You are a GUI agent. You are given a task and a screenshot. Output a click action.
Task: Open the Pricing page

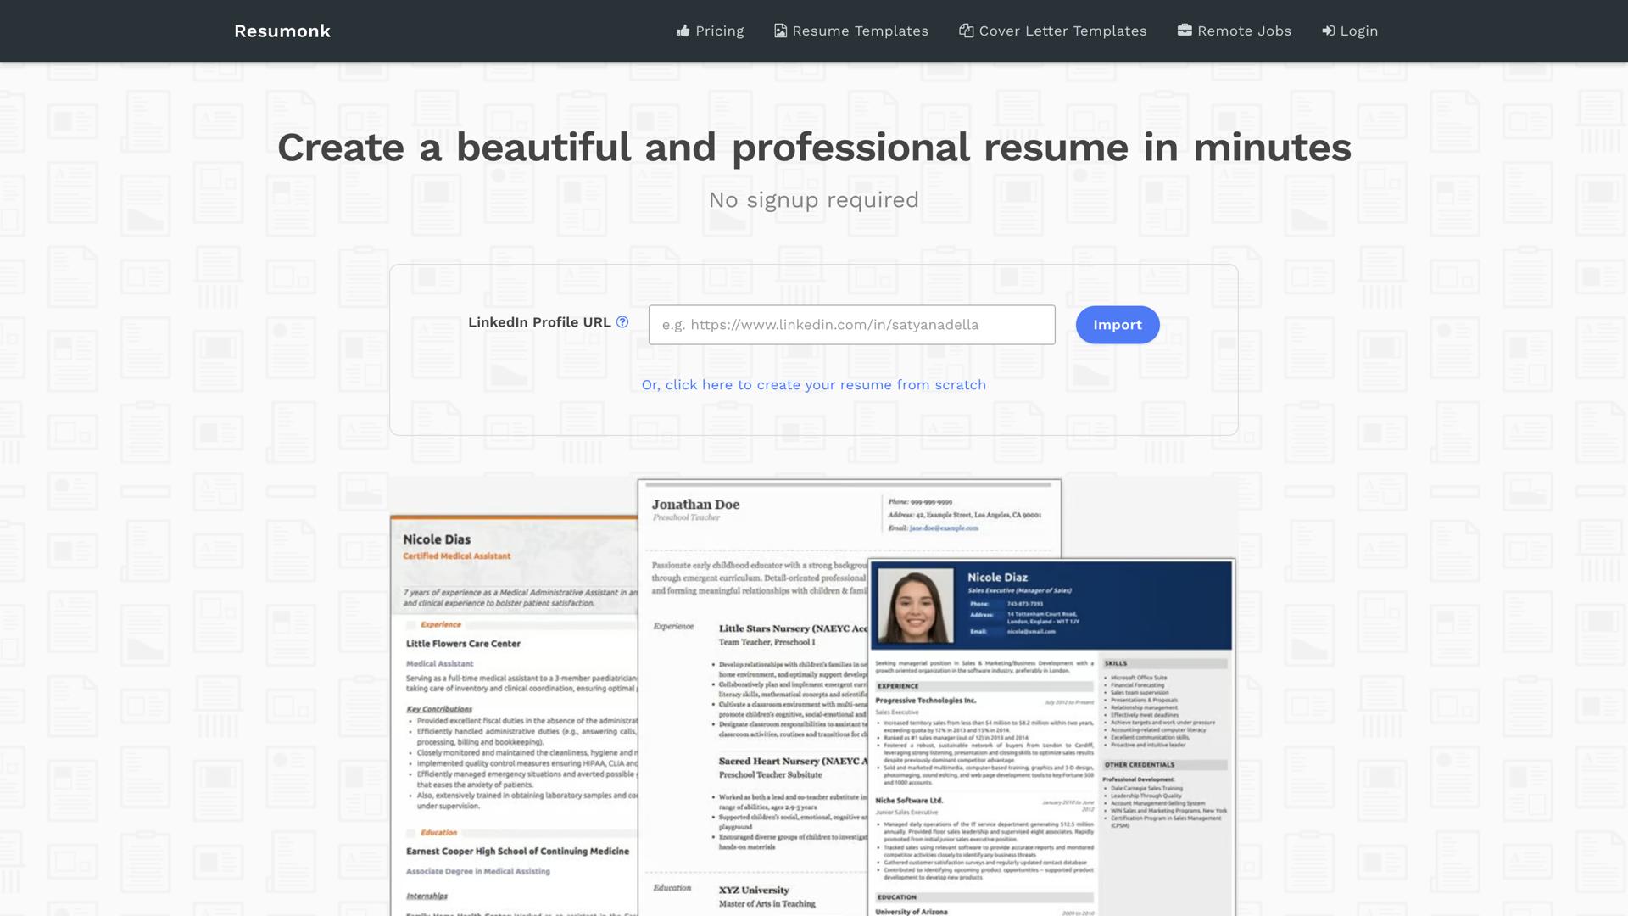click(x=719, y=31)
